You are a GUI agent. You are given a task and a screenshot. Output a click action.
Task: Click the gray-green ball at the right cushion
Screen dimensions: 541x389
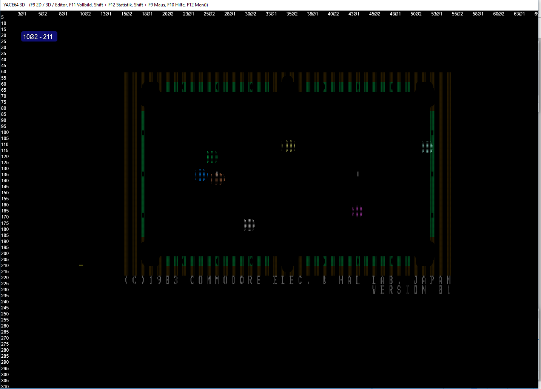[427, 147]
